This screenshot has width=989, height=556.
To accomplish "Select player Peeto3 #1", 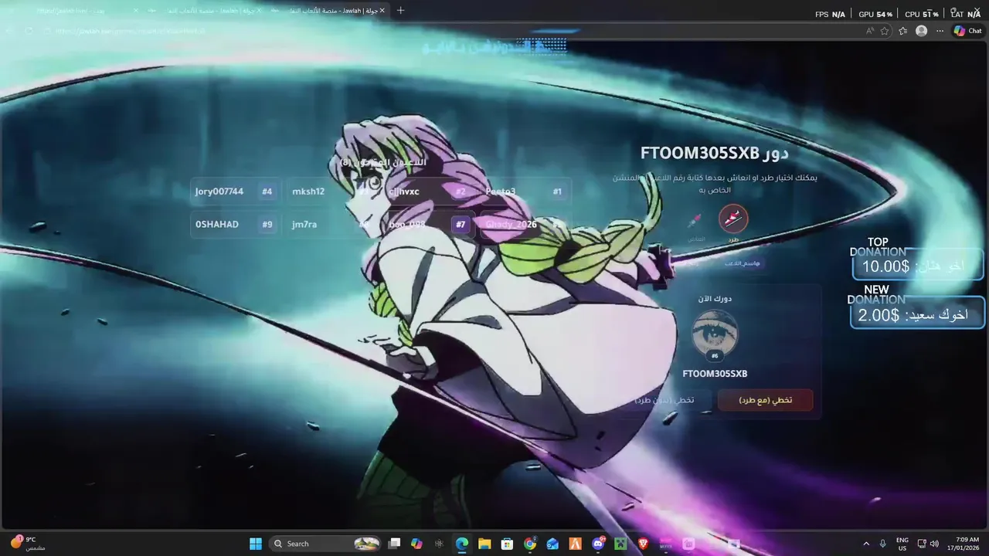I will [525, 192].
